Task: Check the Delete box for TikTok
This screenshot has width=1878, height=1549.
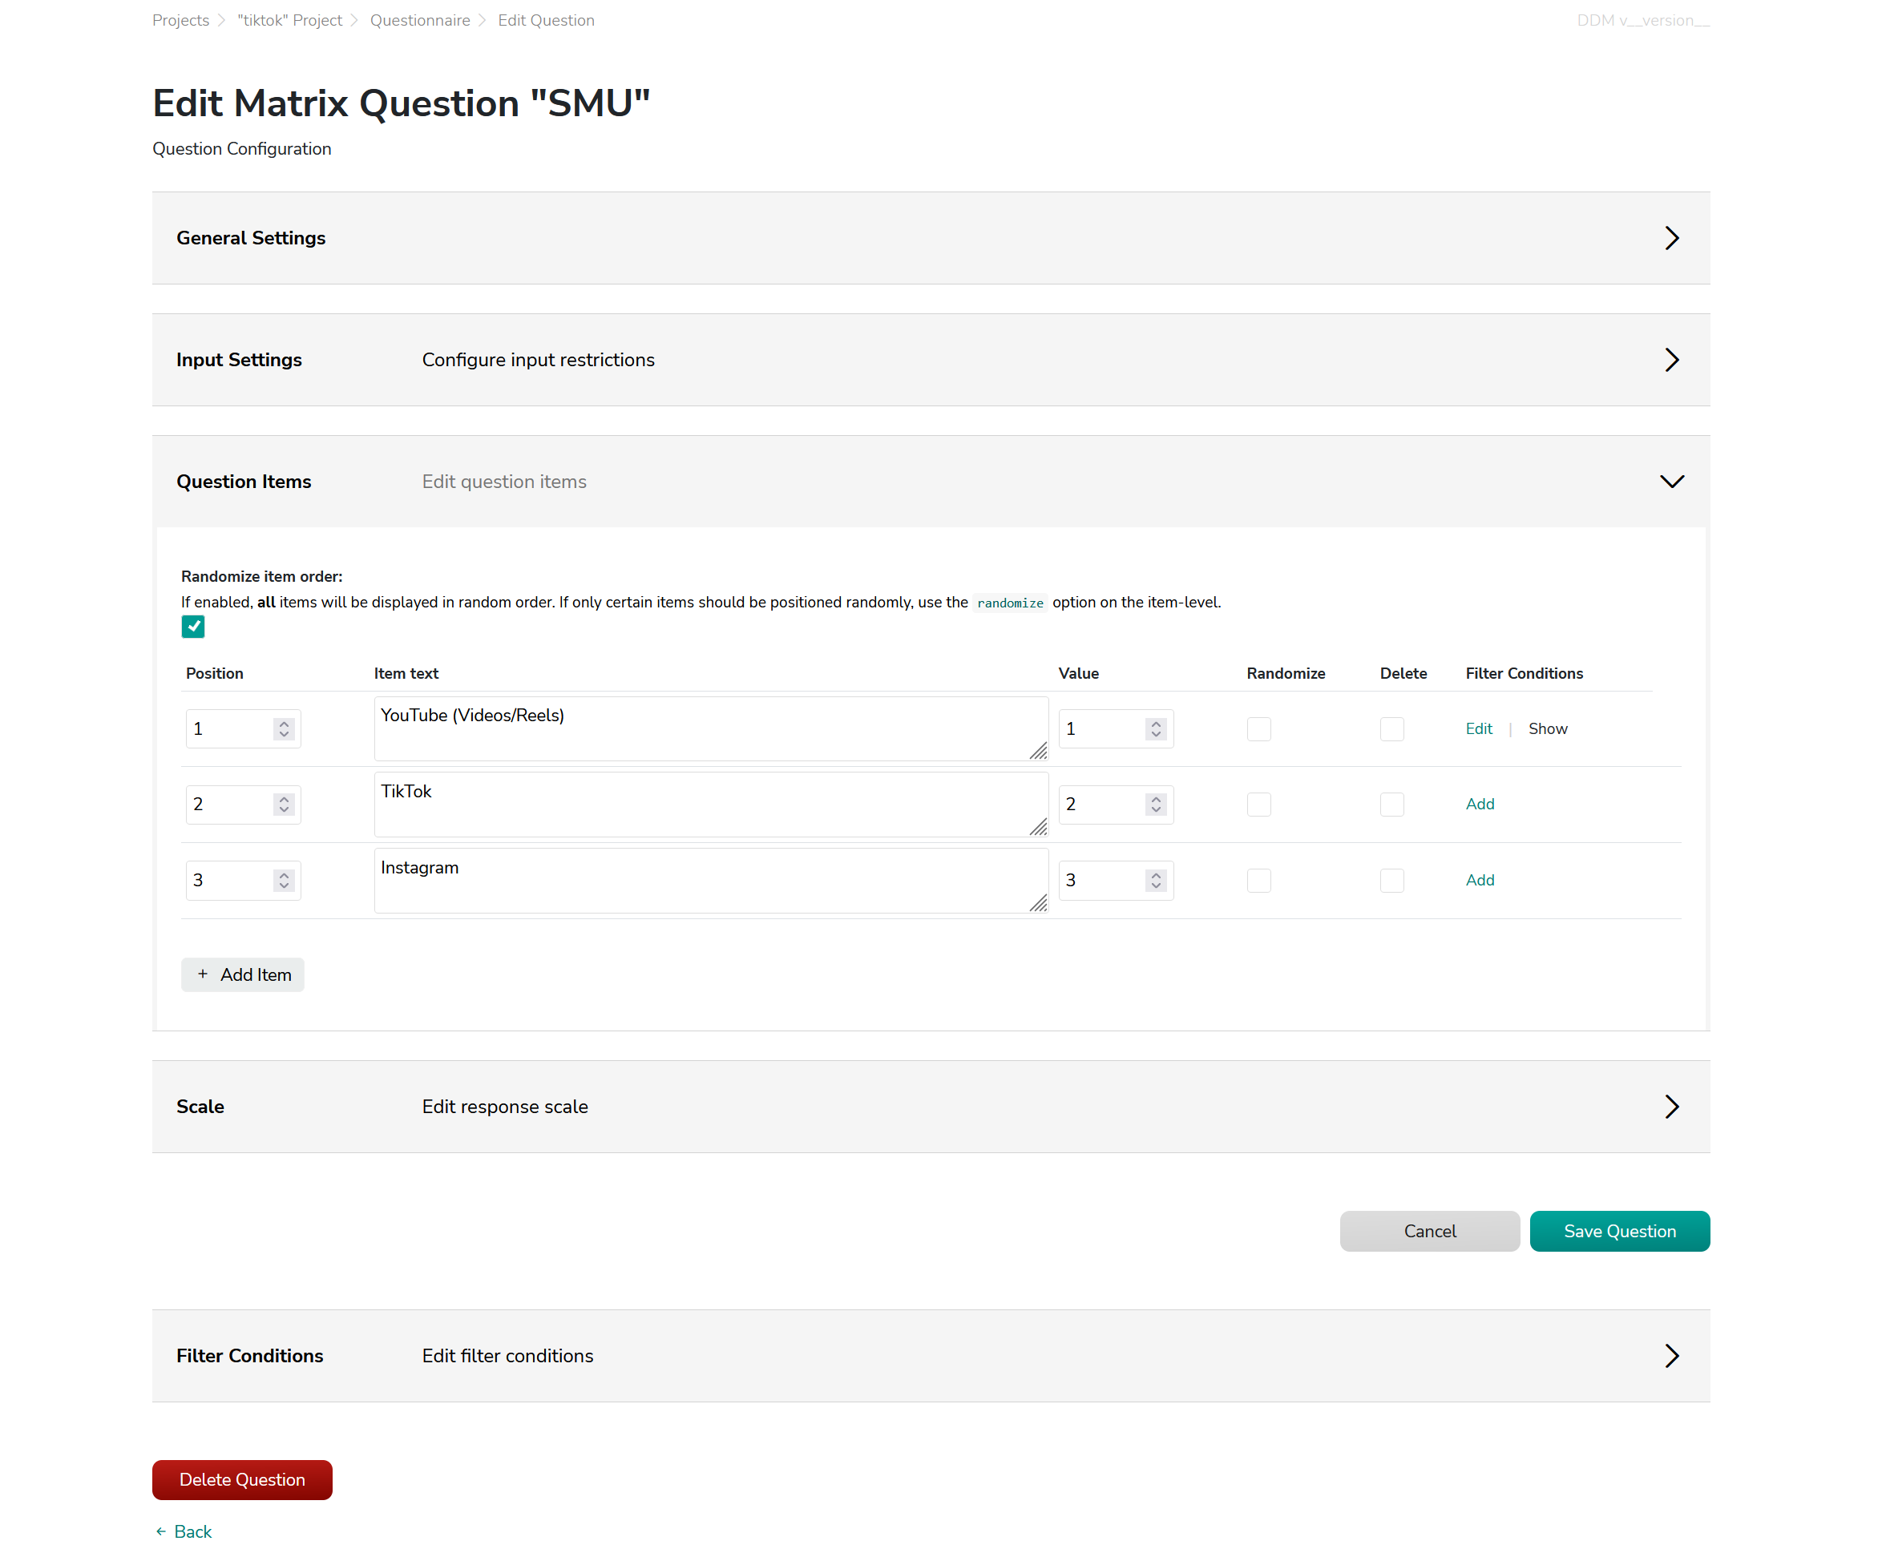Action: coord(1391,804)
